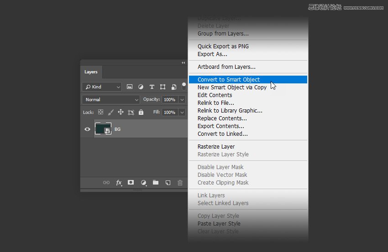Filter for adjustment layers icon
Viewport: 388px width, 252px height.
coord(141,87)
